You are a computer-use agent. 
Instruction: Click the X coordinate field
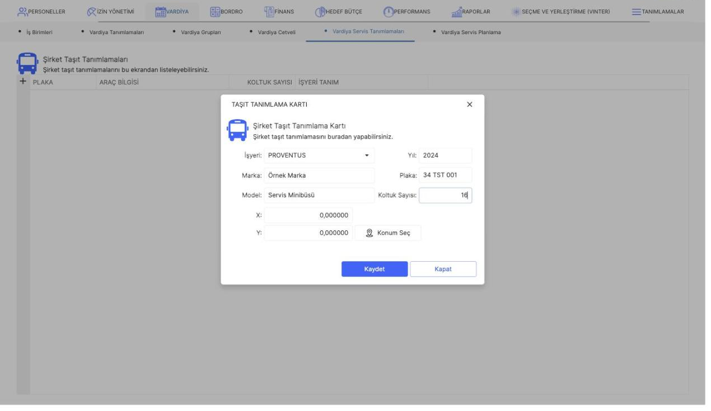[x=308, y=215]
